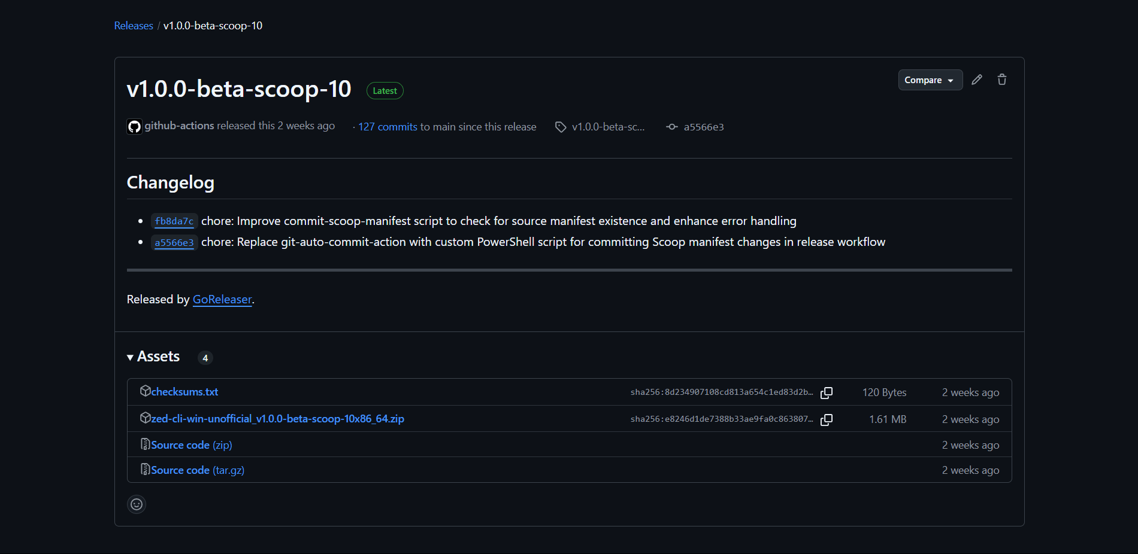Screen dimensions: 1138x554
Task: View 127 commits since this release
Action: point(388,127)
